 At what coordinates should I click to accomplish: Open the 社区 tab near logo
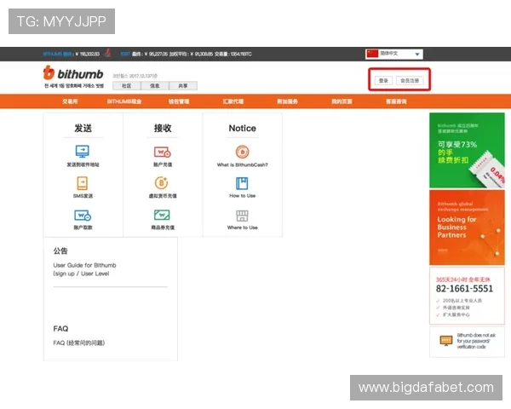[126, 86]
